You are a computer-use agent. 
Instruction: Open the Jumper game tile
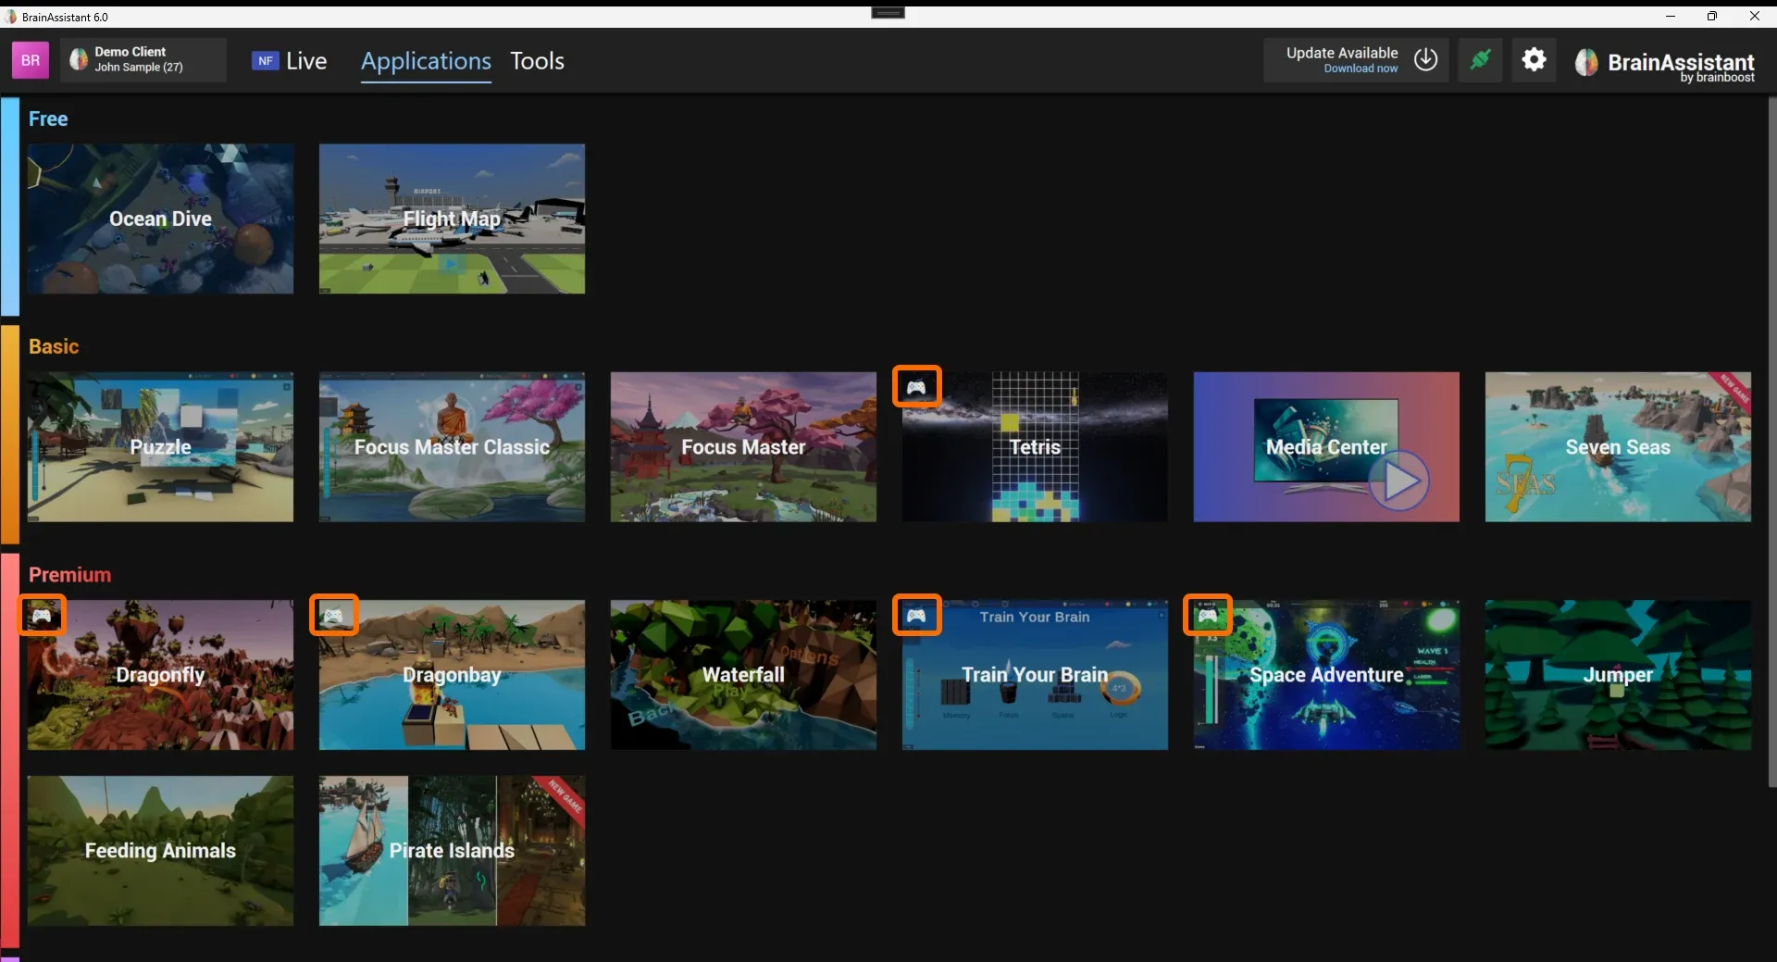click(1618, 675)
